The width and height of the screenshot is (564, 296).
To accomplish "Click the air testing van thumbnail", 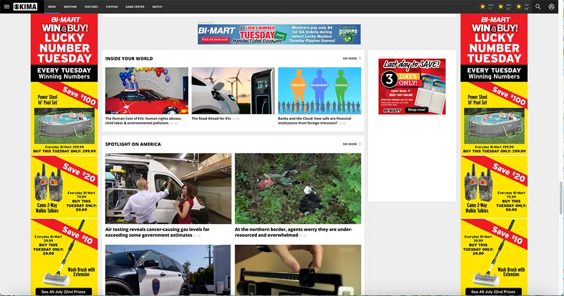I will pyautogui.click(x=168, y=189).
